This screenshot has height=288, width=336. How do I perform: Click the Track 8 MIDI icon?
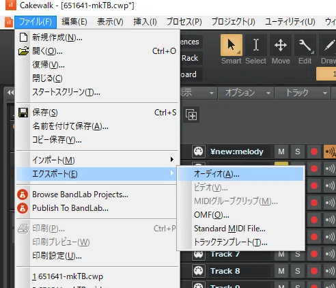[x=199, y=271]
